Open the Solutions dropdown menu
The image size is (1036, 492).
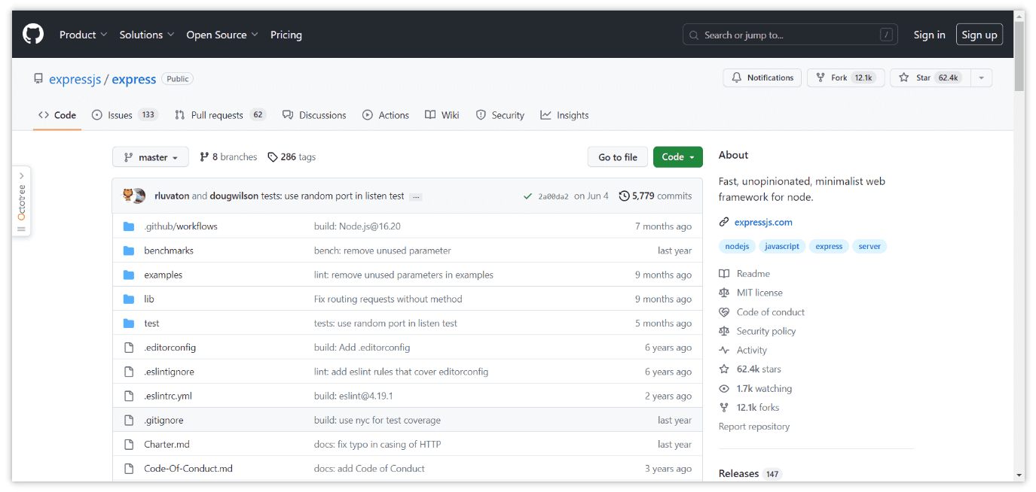[147, 35]
